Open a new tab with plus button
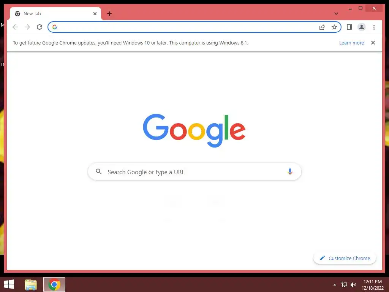The height and width of the screenshot is (292, 389). pyautogui.click(x=109, y=14)
